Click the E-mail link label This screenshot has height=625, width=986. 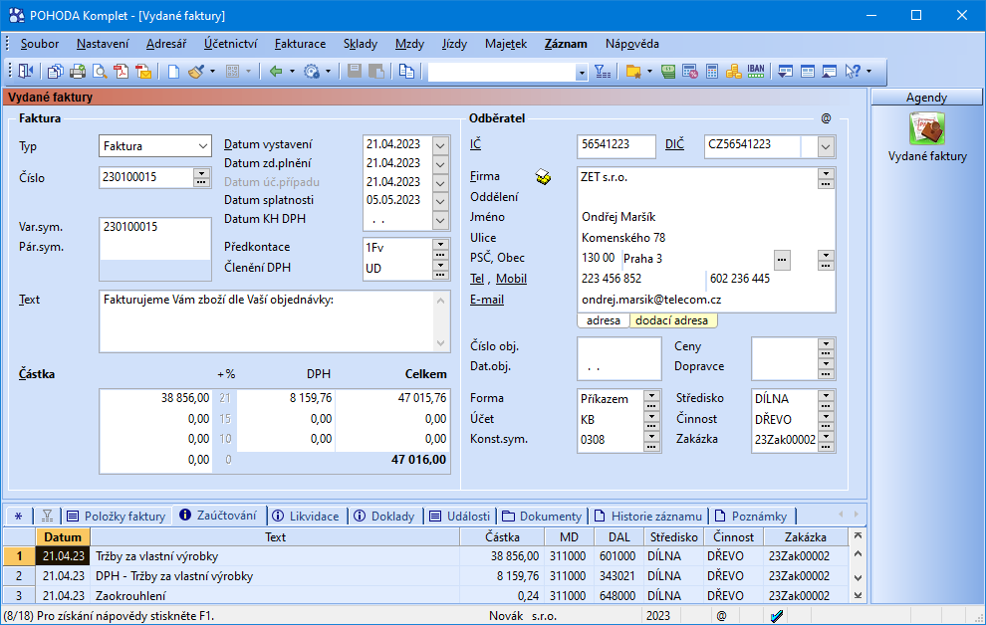tap(487, 300)
